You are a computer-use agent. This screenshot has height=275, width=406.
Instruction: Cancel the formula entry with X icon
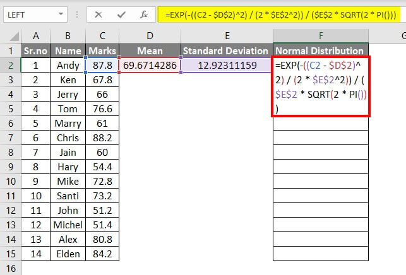pyautogui.click(x=98, y=15)
